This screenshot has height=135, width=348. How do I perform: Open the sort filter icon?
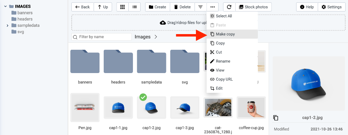click(x=200, y=7)
